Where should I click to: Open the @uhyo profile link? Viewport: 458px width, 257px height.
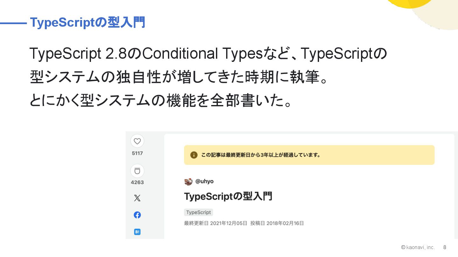click(x=205, y=181)
